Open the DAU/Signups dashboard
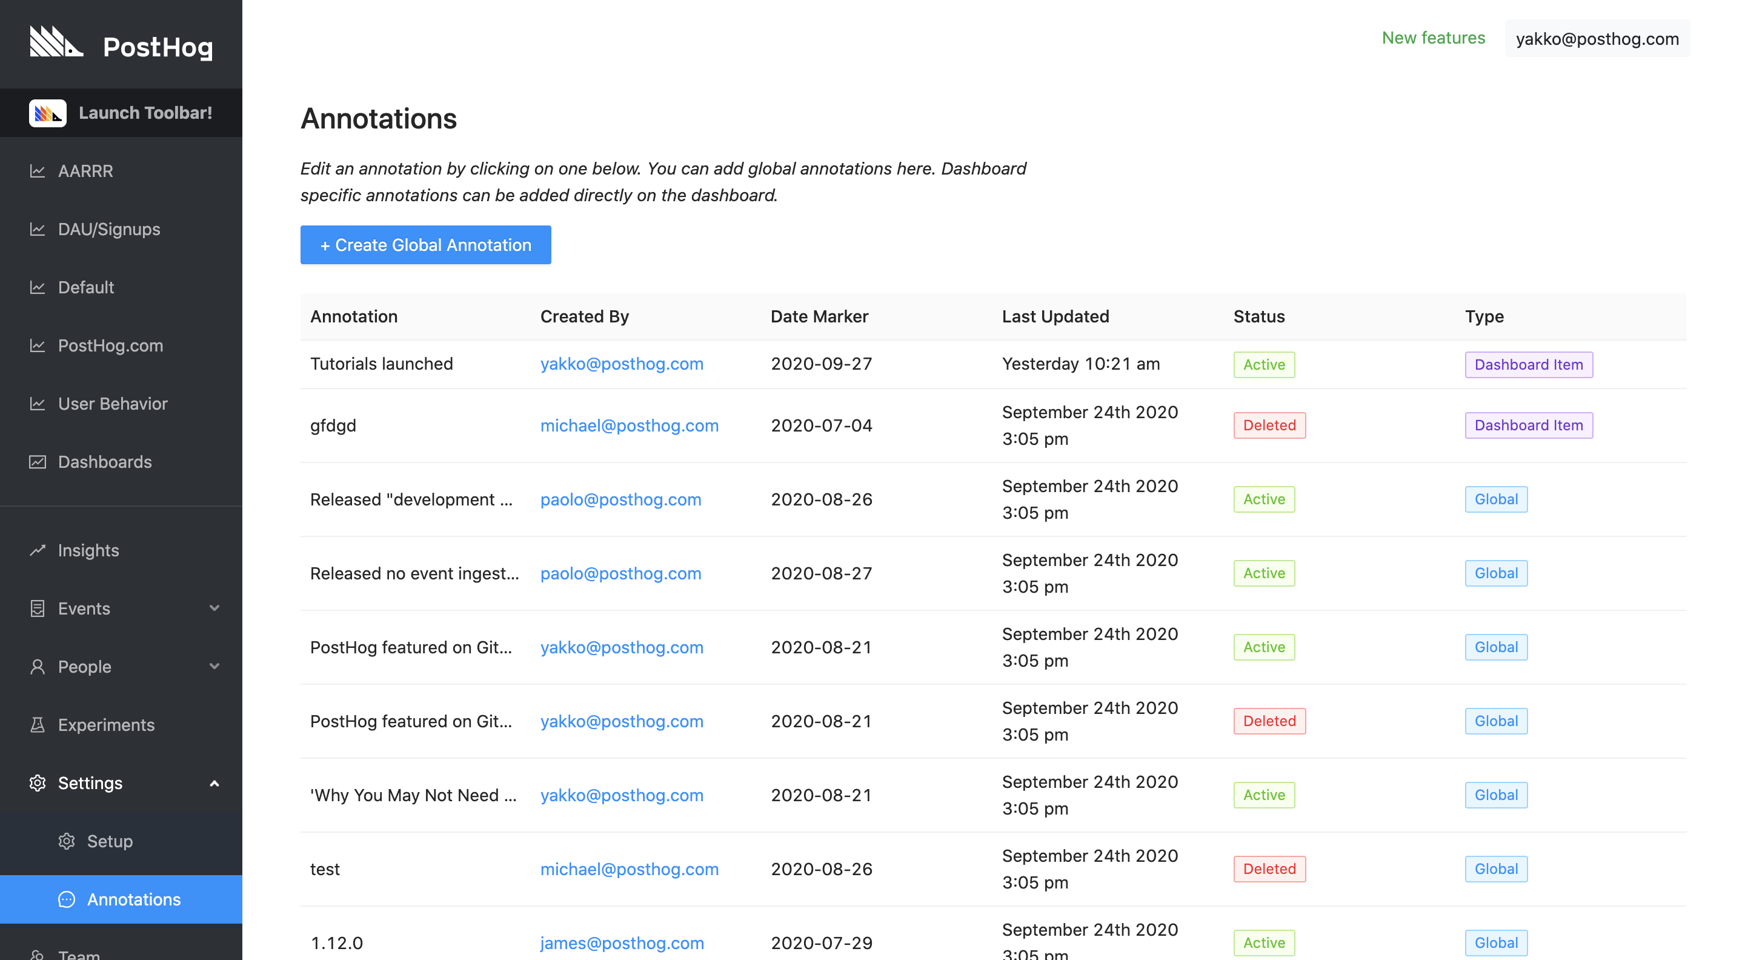The width and height of the screenshot is (1745, 960). [x=109, y=229]
